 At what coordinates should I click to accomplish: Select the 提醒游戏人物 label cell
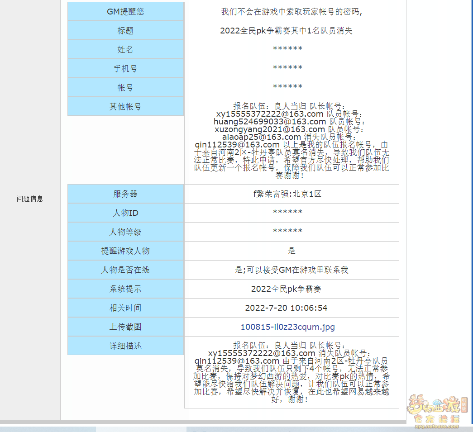[x=125, y=251]
